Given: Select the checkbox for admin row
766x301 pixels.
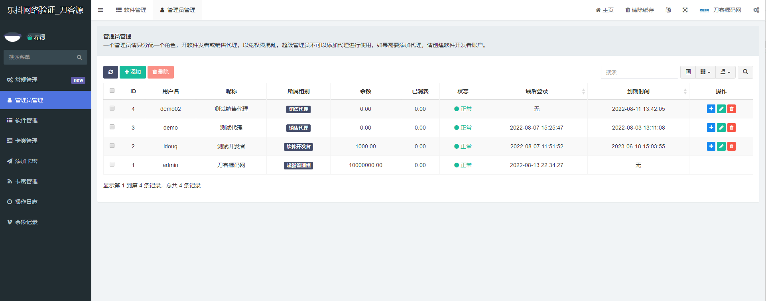Looking at the screenshot, I should 112,165.
